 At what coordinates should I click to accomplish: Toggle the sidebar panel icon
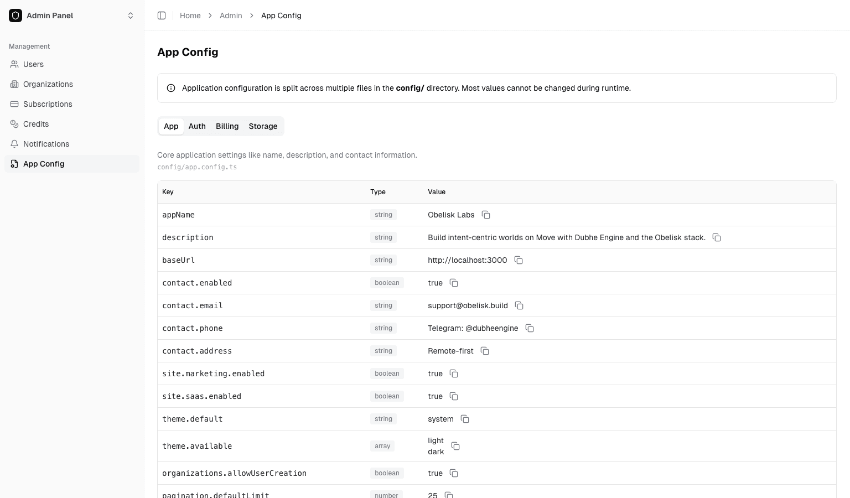[162, 15]
